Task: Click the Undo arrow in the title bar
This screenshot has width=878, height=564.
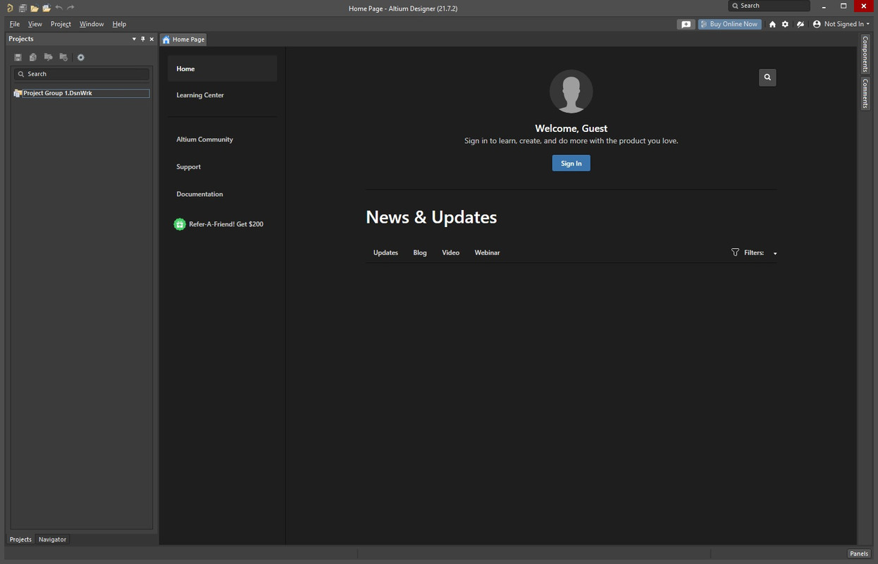Action: point(58,8)
